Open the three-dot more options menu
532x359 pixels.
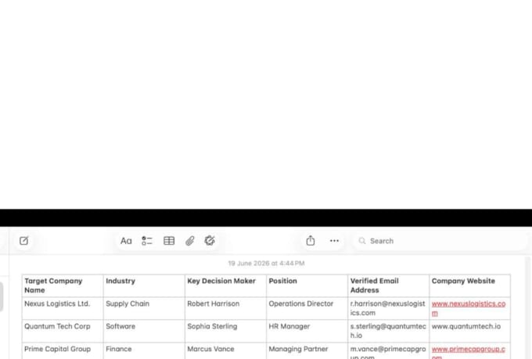[x=334, y=241]
